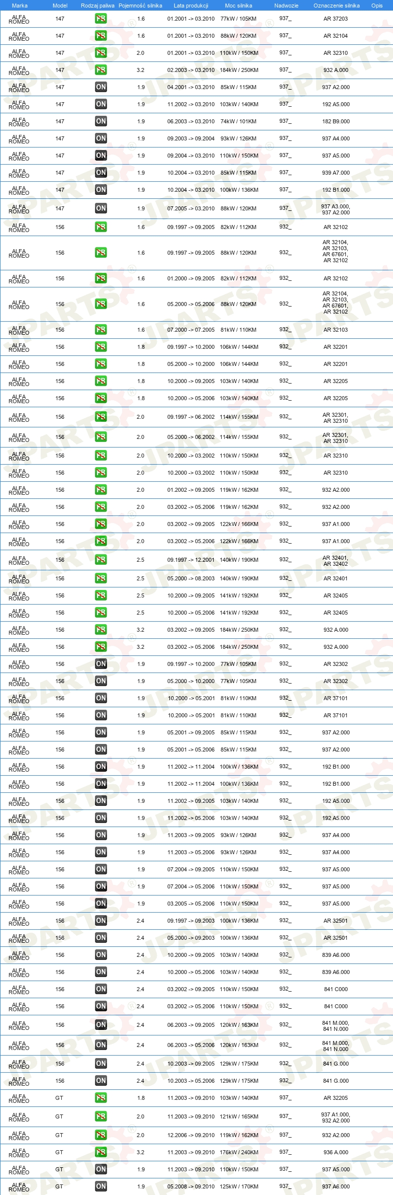Click the ON icon in the 147 937 A5.000 row
This screenshot has width=393, height=1195.
[101, 156]
